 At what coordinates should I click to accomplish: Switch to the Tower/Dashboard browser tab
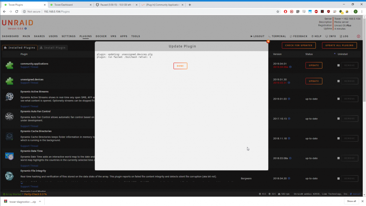[x=70, y=5]
